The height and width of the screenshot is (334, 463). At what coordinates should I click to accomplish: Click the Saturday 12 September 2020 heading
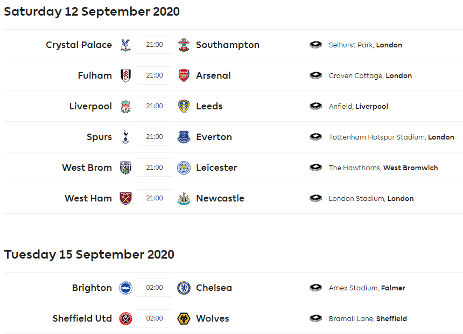pyautogui.click(x=92, y=11)
